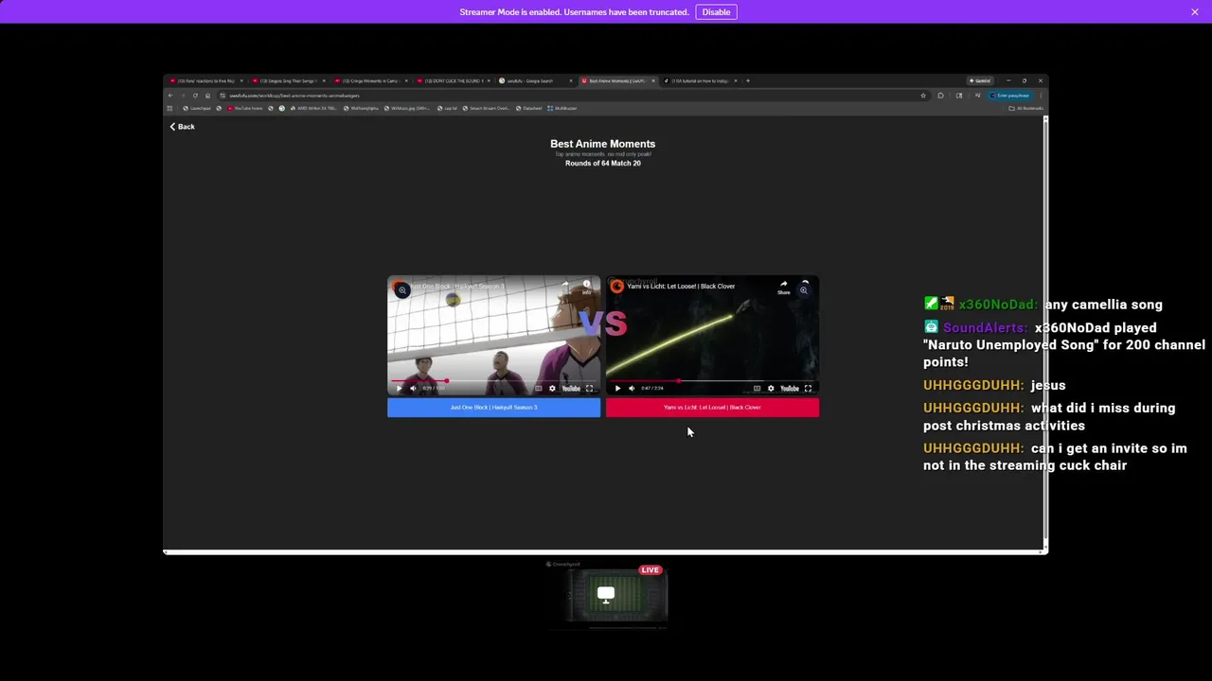1212x681 pixels.
Task: Seek along the Black Clover video progress bar
Action: [712, 380]
